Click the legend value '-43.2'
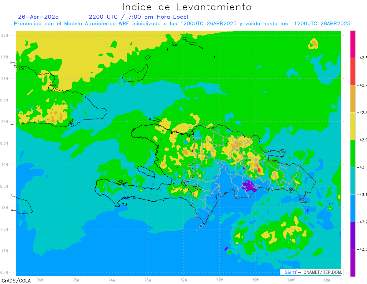The height and width of the screenshot is (284, 367). point(362,222)
